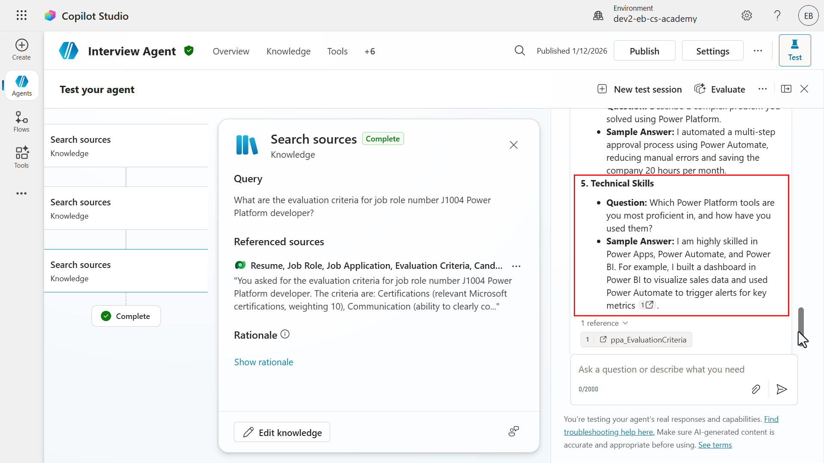Open the app launcher waffle icon

coord(21,15)
